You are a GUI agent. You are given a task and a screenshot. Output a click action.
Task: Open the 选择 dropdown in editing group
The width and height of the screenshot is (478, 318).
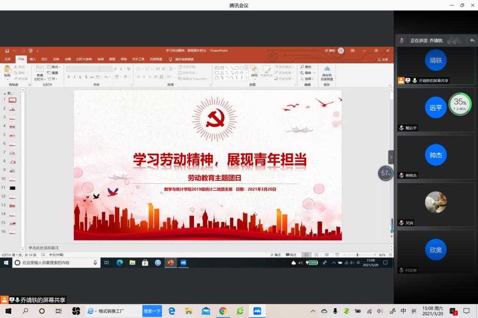click(x=308, y=79)
